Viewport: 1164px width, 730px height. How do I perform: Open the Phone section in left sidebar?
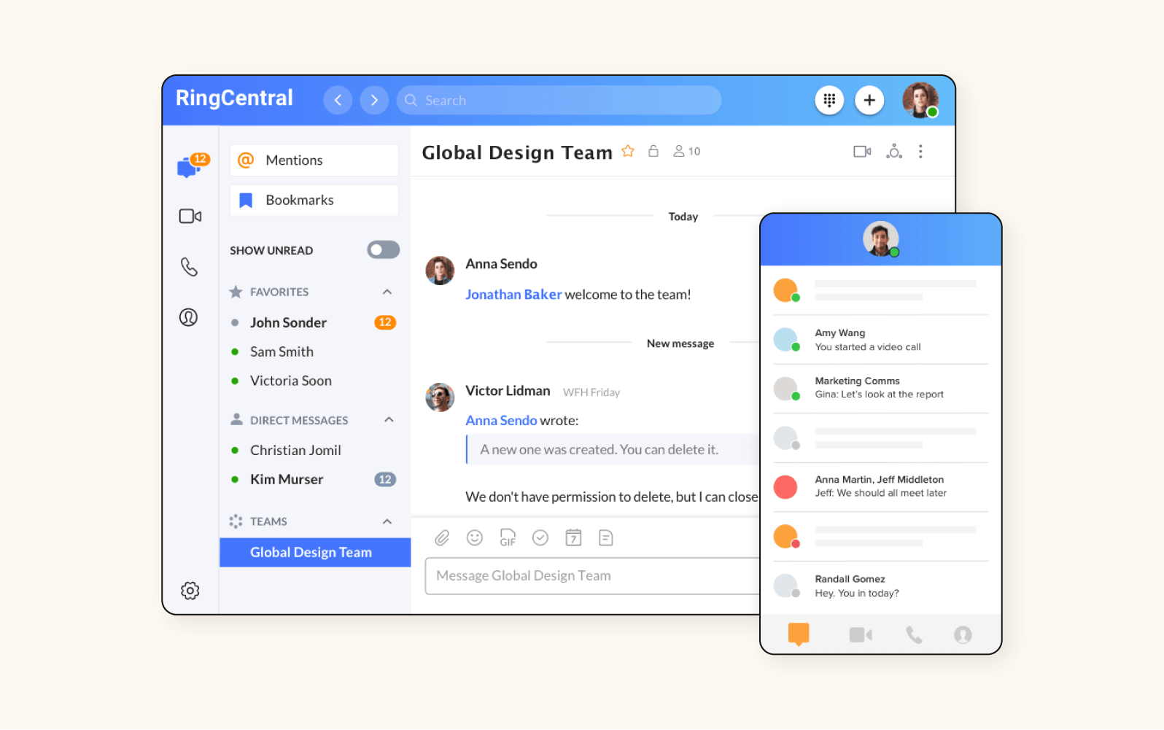coord(189,267)
